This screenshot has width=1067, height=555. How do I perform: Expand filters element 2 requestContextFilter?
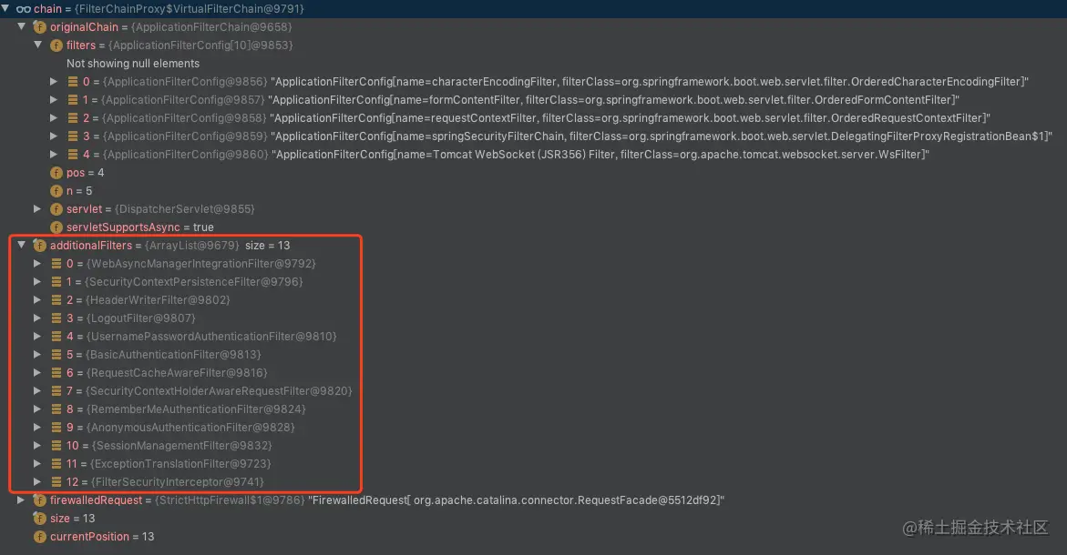[54, 117]
